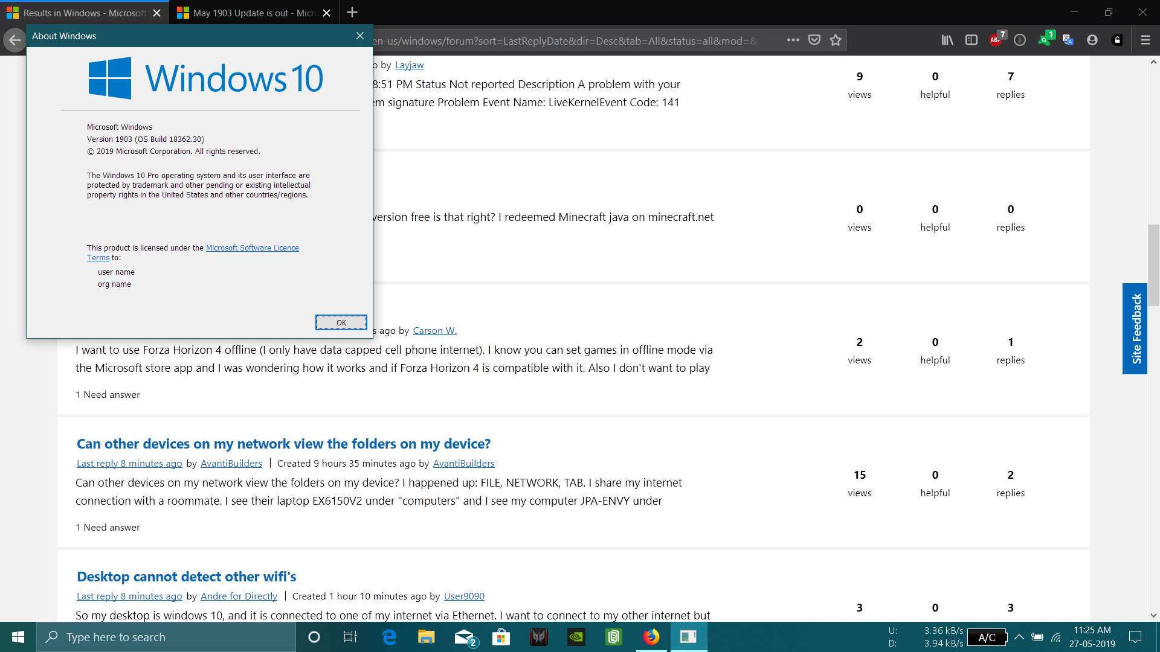Open Last reply link on wifi thread
This screenshot has height=652, width=1160.
(129, 596)
